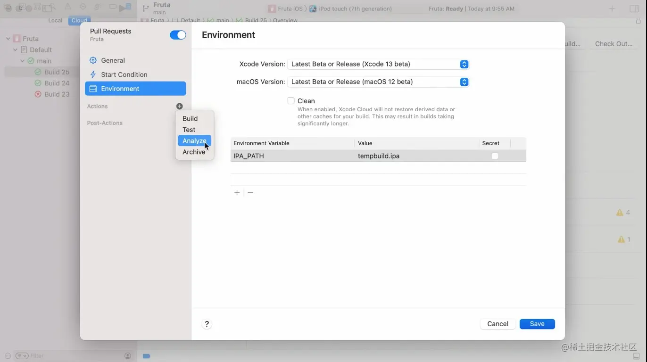Collapse the main branch node
The height and width of the screenshot is (362, 647).
(22, 61)
